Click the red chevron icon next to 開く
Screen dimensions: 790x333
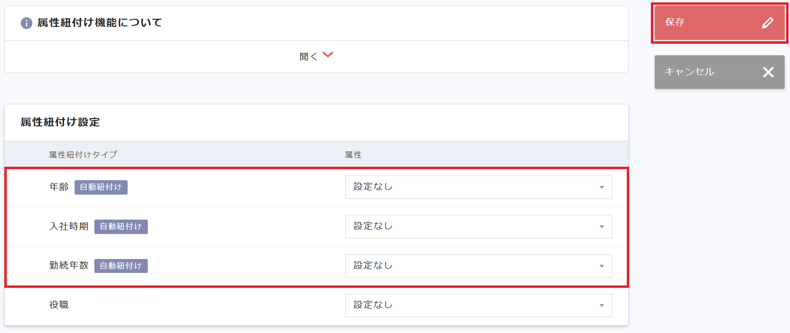tap(328, 55)
